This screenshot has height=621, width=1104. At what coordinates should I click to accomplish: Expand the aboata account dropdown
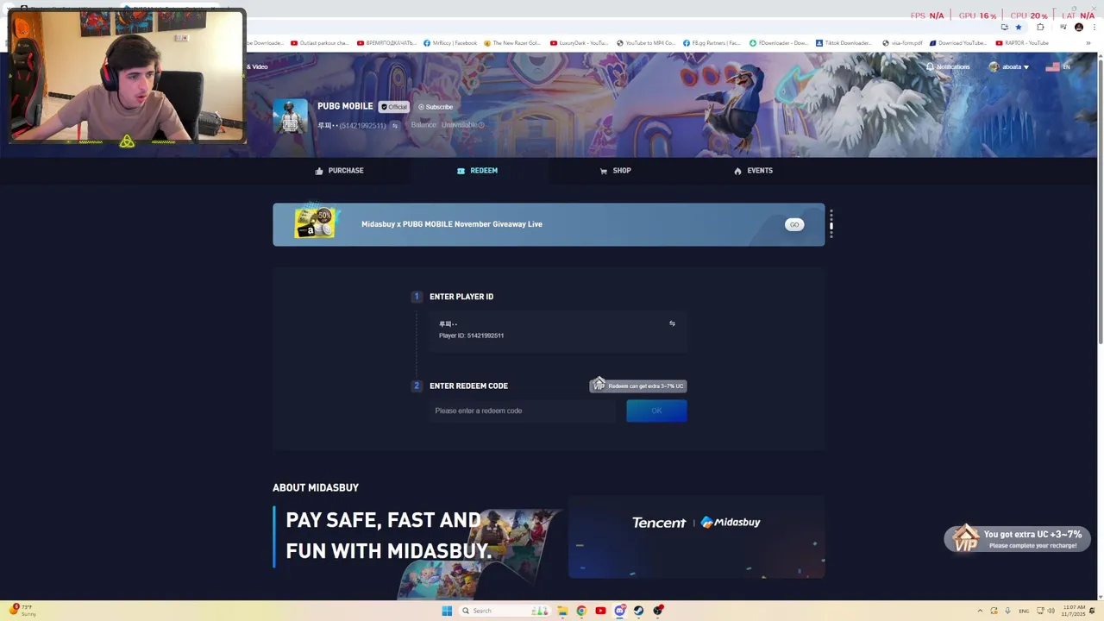1009,66
